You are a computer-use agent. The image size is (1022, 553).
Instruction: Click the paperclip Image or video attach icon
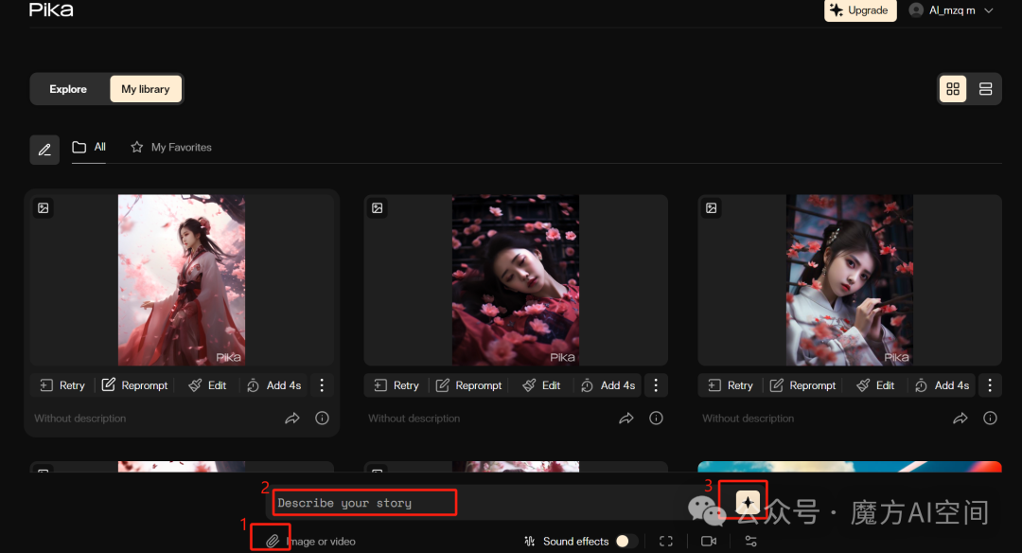[273, 541]
